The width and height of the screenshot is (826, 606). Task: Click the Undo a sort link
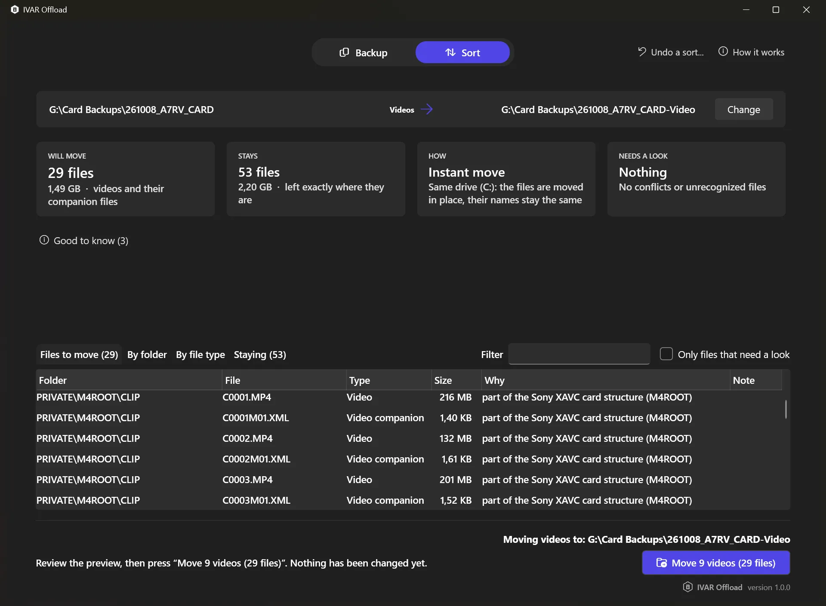tap(671, 52)
